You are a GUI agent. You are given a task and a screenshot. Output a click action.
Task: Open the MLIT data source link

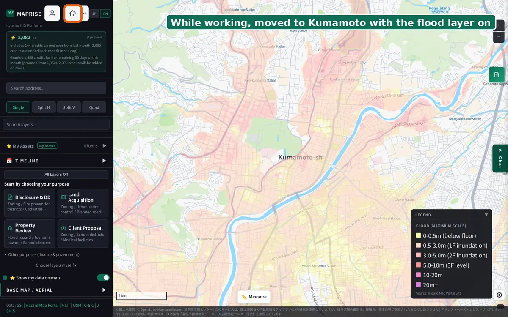66,305
